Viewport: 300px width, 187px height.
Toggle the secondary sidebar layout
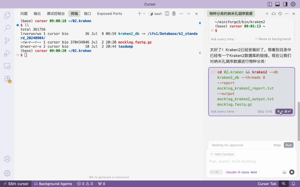[285, 4]
